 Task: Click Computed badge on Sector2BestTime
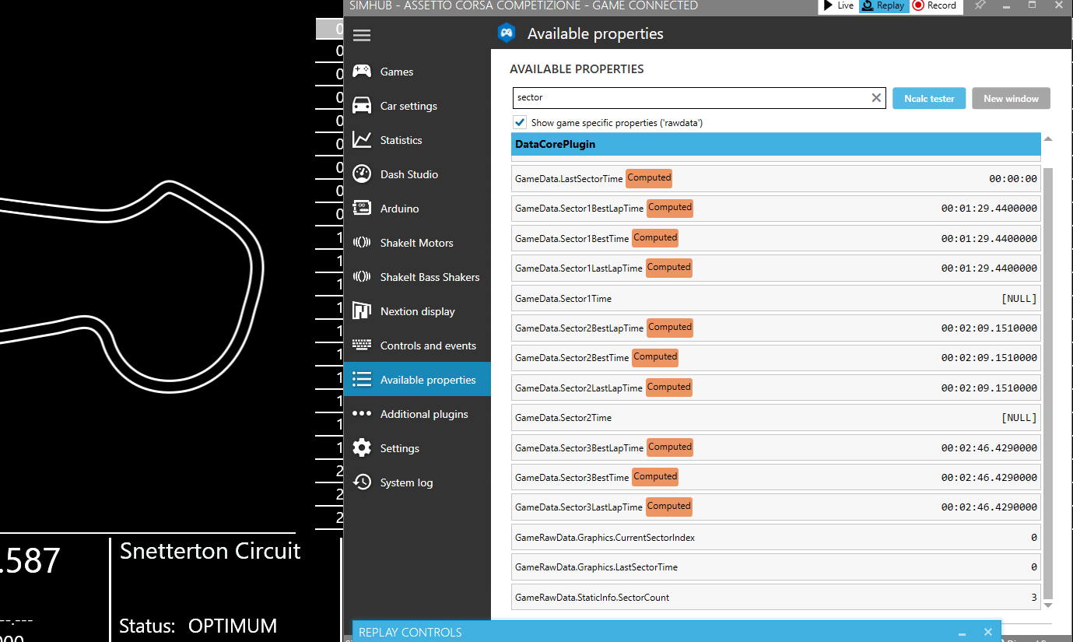[x=655, y=357]
